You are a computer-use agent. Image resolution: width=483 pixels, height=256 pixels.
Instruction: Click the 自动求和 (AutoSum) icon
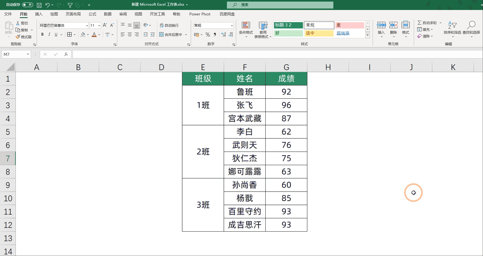[x=425, y=23]
